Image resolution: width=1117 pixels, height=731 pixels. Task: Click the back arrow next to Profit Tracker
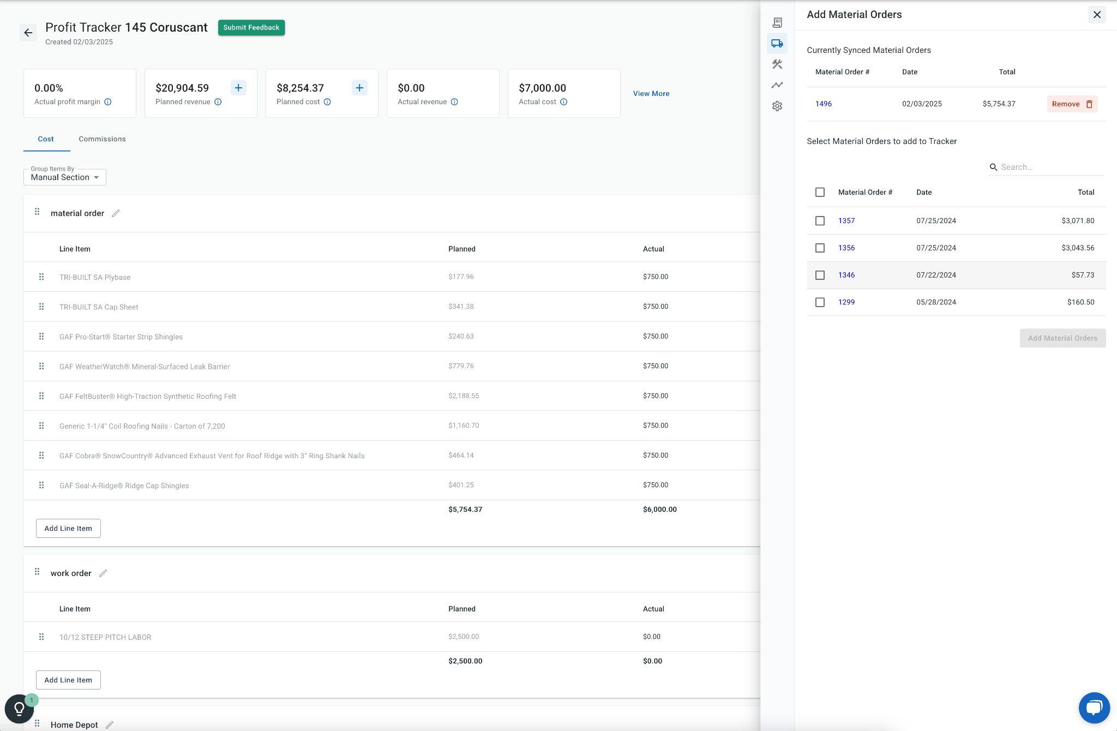pyautogui.click(x=28, y=33)
